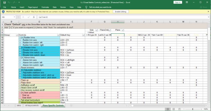This screenshot has width=211, height=111.
Task: Click the Enable Editing button
Action: pyautogui.click(x=121, y=12)
